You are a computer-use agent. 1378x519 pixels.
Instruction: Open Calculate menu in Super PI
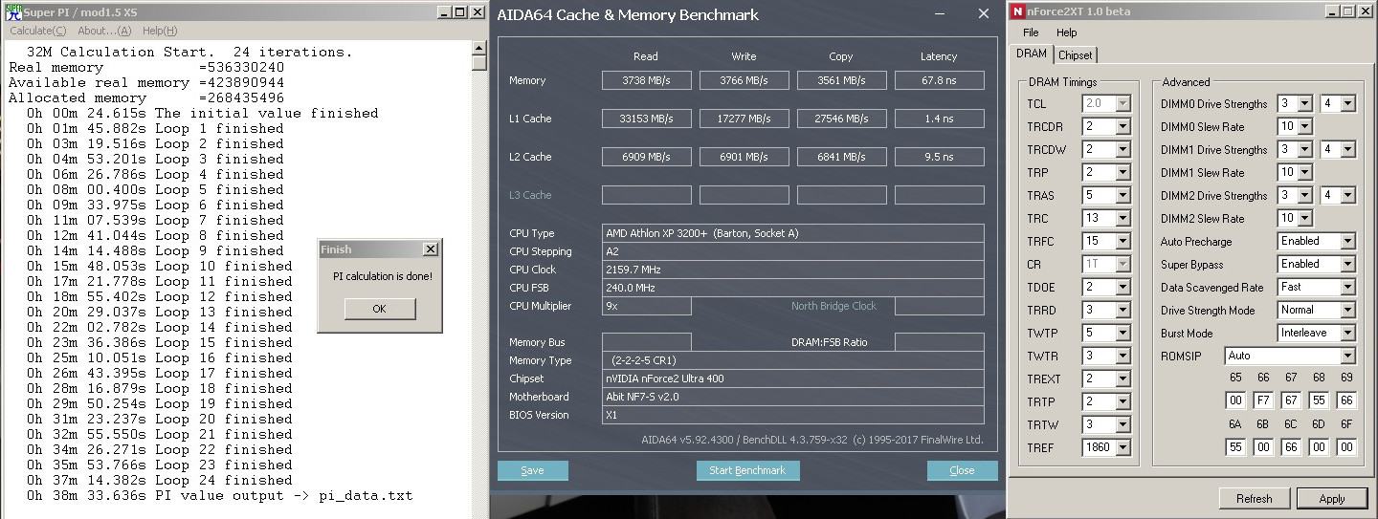38,31
